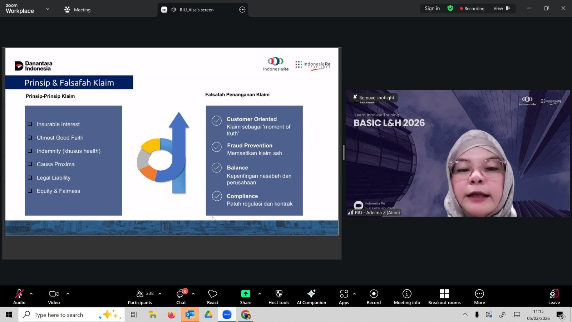
Task: Open the Participants panel
Action: (x=140, y=297)
